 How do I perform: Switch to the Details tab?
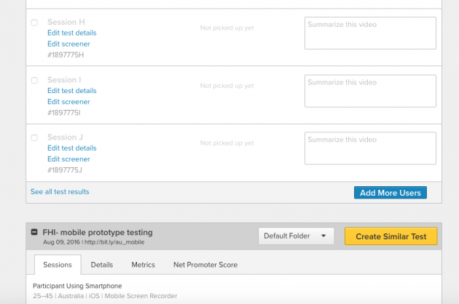(x=101, y=265)
